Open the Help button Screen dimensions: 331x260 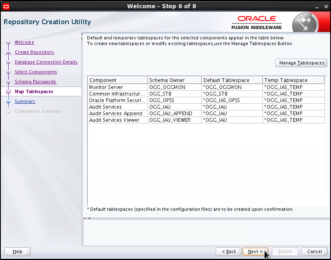18,251
